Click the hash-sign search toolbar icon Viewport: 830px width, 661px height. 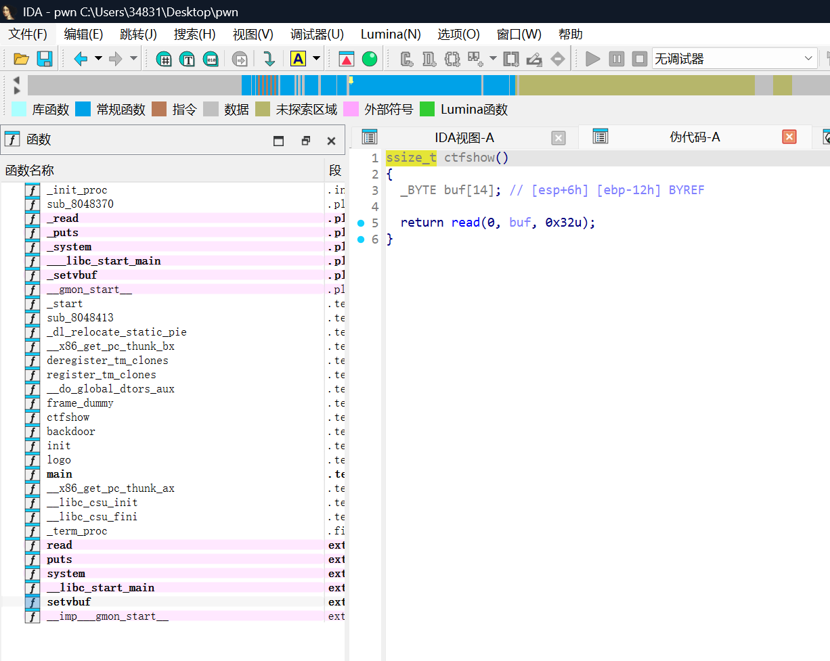point(164,59)
